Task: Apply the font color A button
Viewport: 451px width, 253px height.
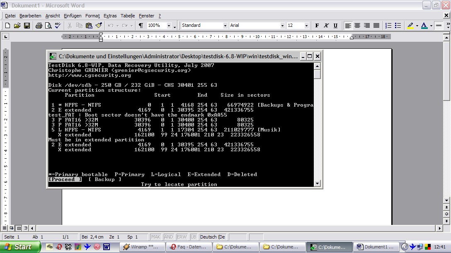Action: (424, 26)
